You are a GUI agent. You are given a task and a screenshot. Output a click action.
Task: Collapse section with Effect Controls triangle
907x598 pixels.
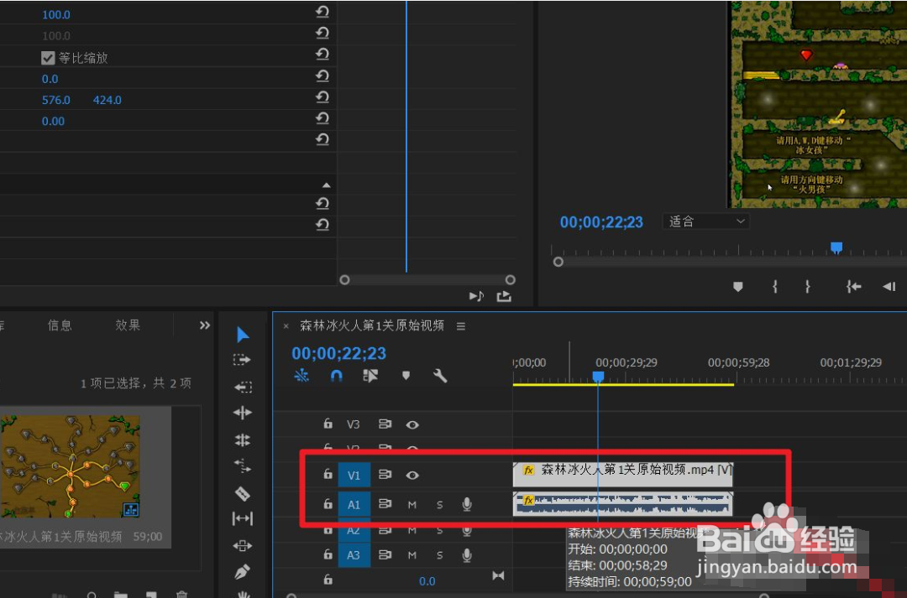(x=326, y=185)
